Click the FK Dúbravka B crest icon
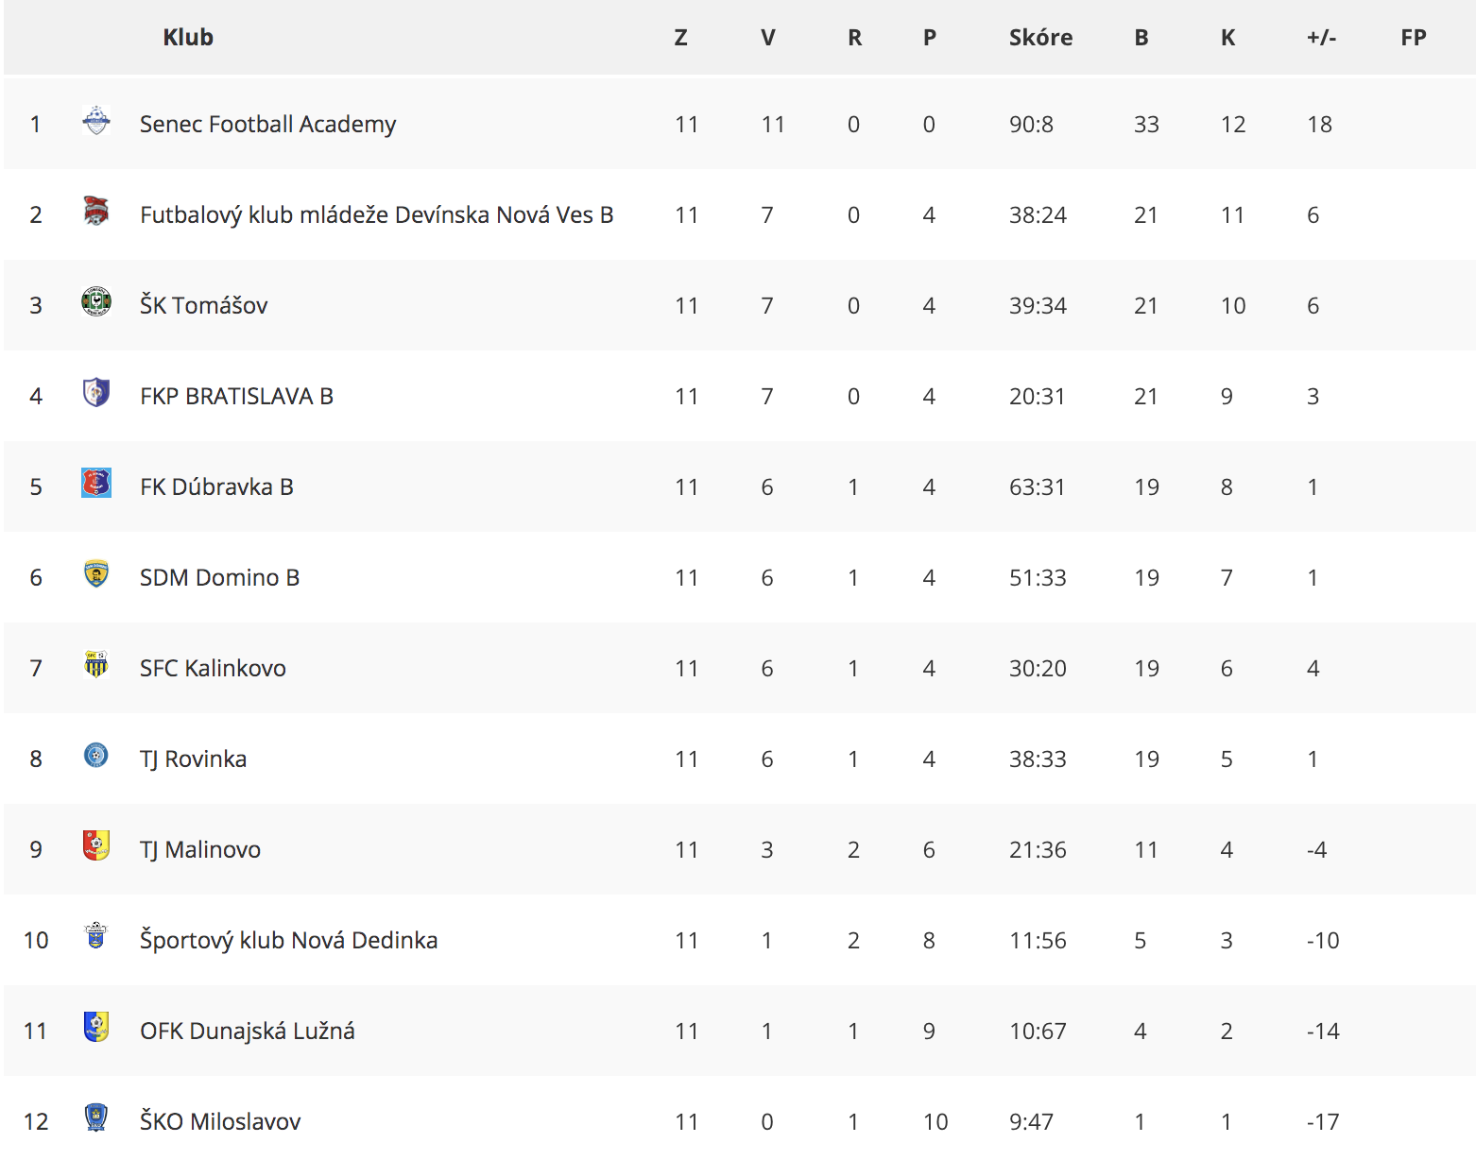The image size is (1476, 1160). click(95, 484)
